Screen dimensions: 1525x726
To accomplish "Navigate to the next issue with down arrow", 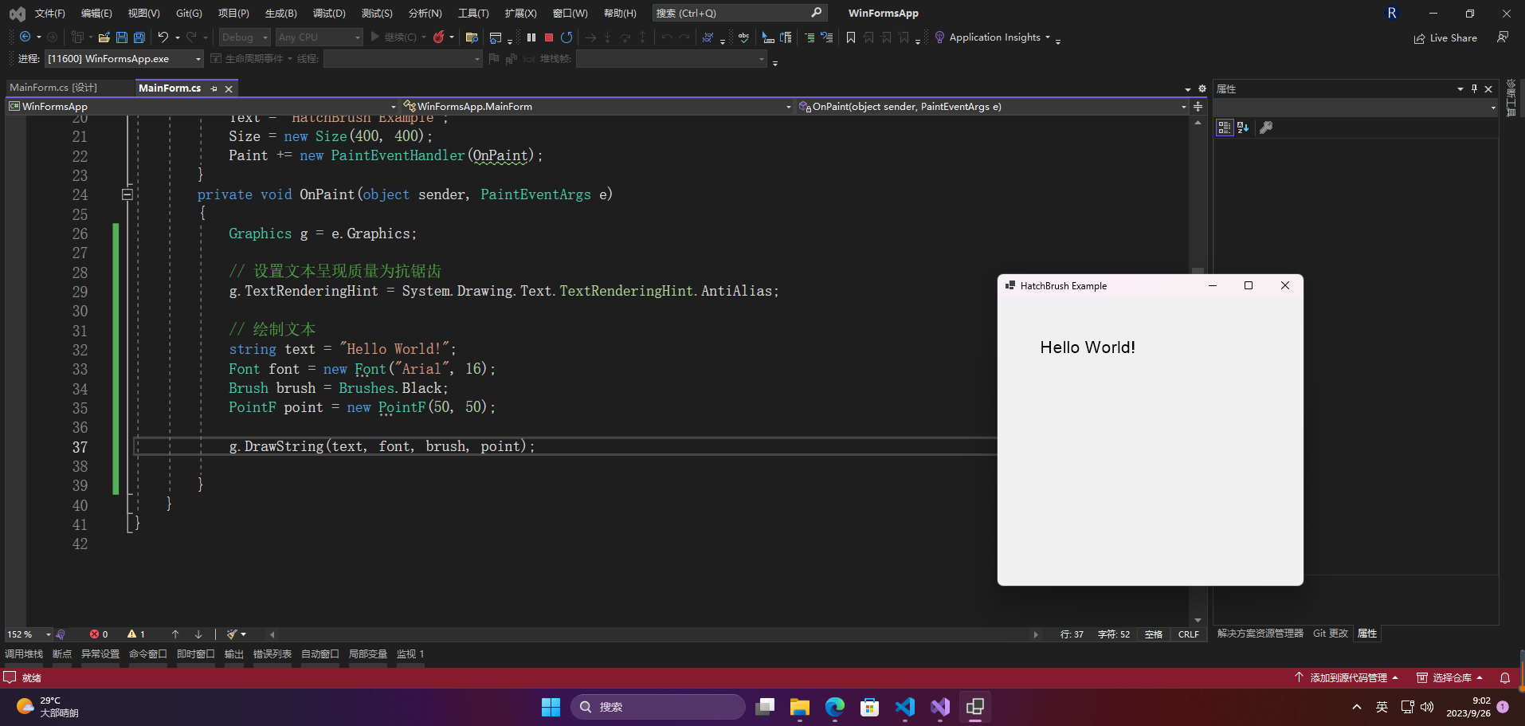I will [x=198, y=634].
